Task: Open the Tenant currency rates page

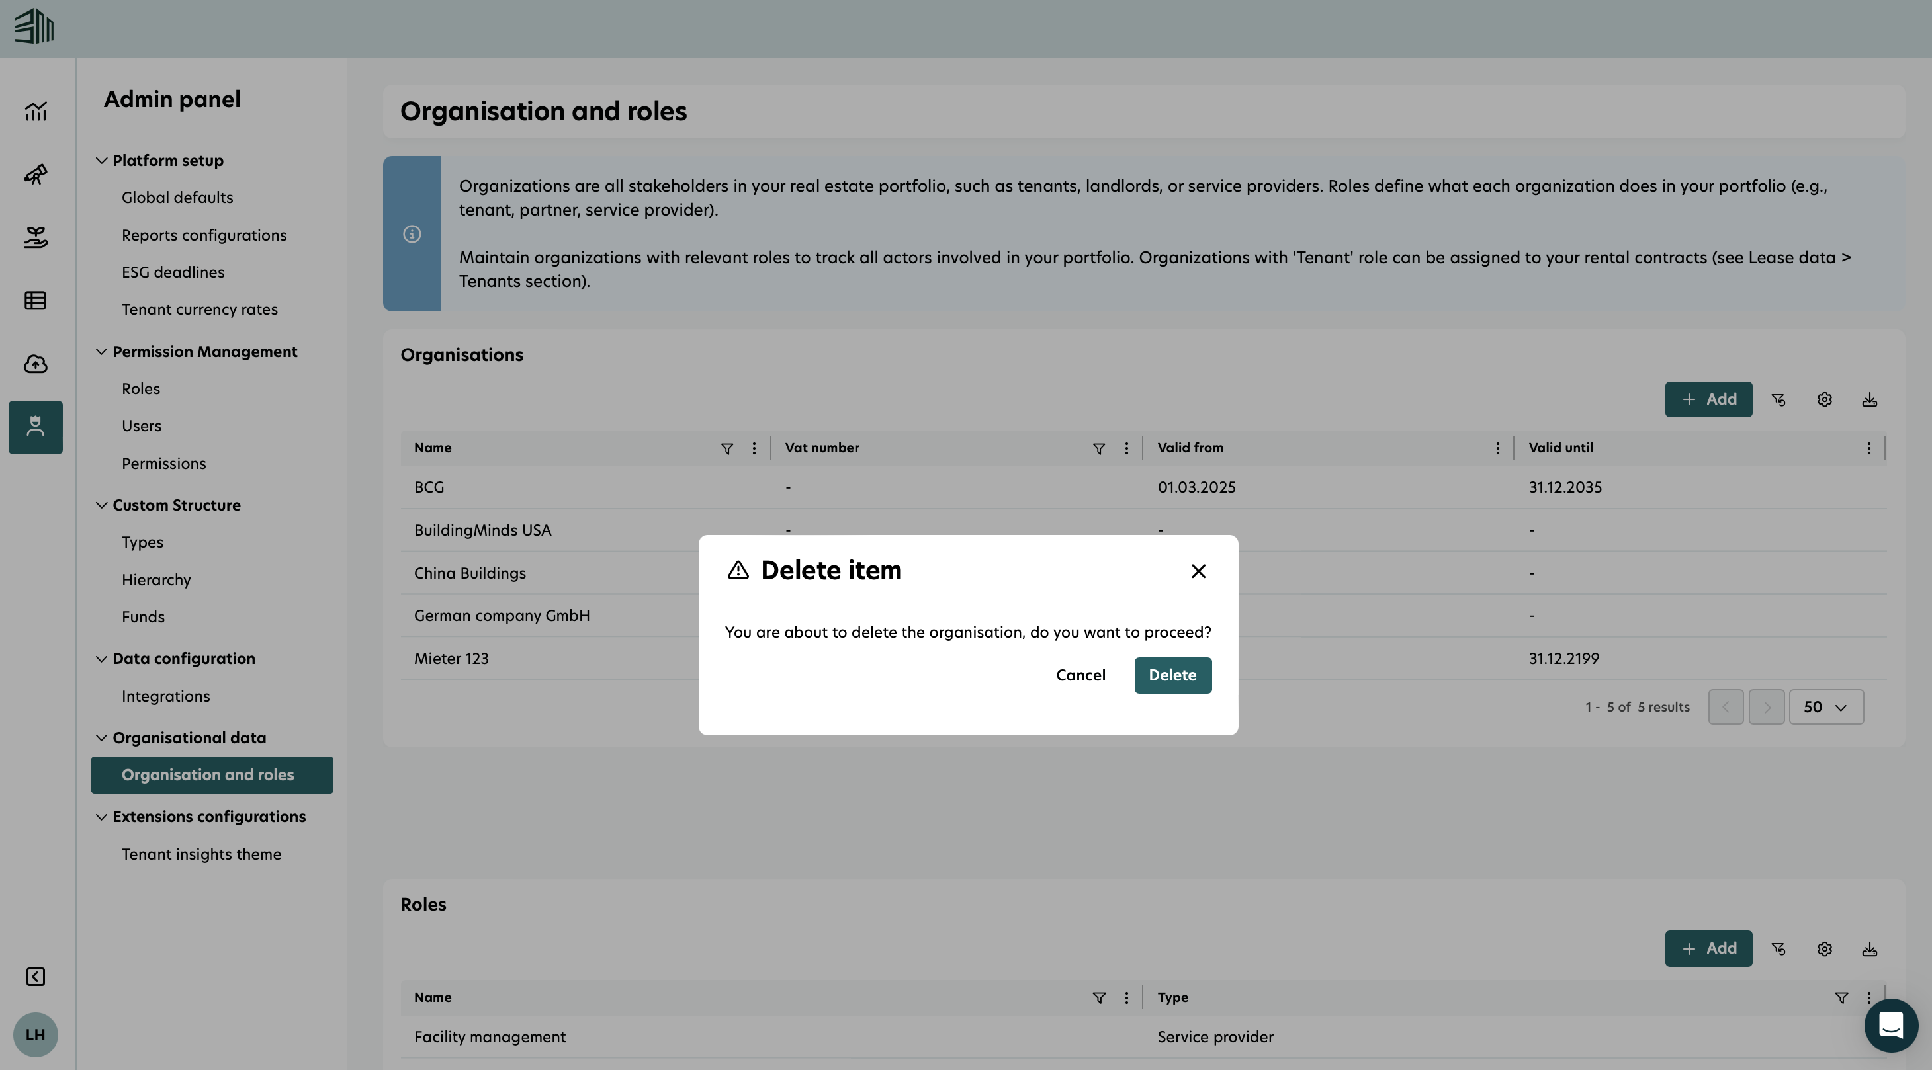Action: point(200,309)
